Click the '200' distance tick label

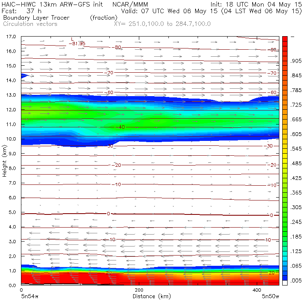click(139, 290)
